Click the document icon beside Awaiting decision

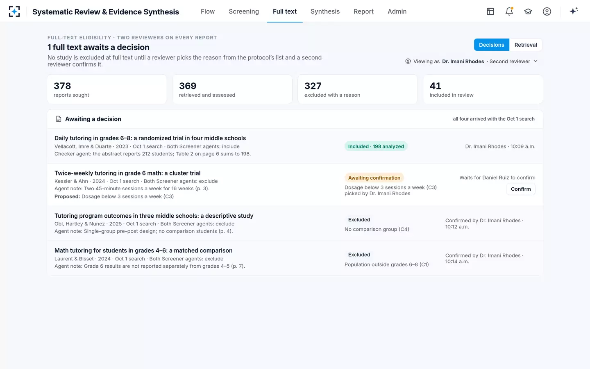coord(59,119)
